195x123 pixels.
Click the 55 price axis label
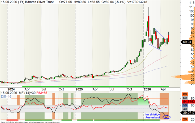pyautogui.click(x=193, y=54)
